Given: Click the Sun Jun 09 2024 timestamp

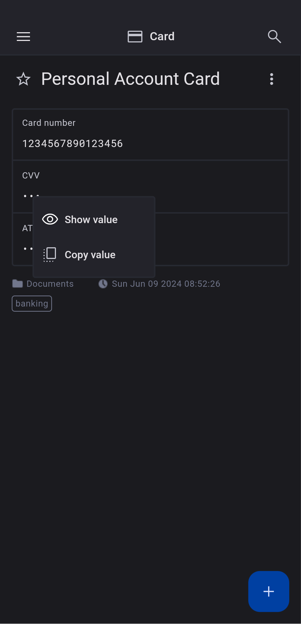Looking at the screenshot, I should point(166,284).
